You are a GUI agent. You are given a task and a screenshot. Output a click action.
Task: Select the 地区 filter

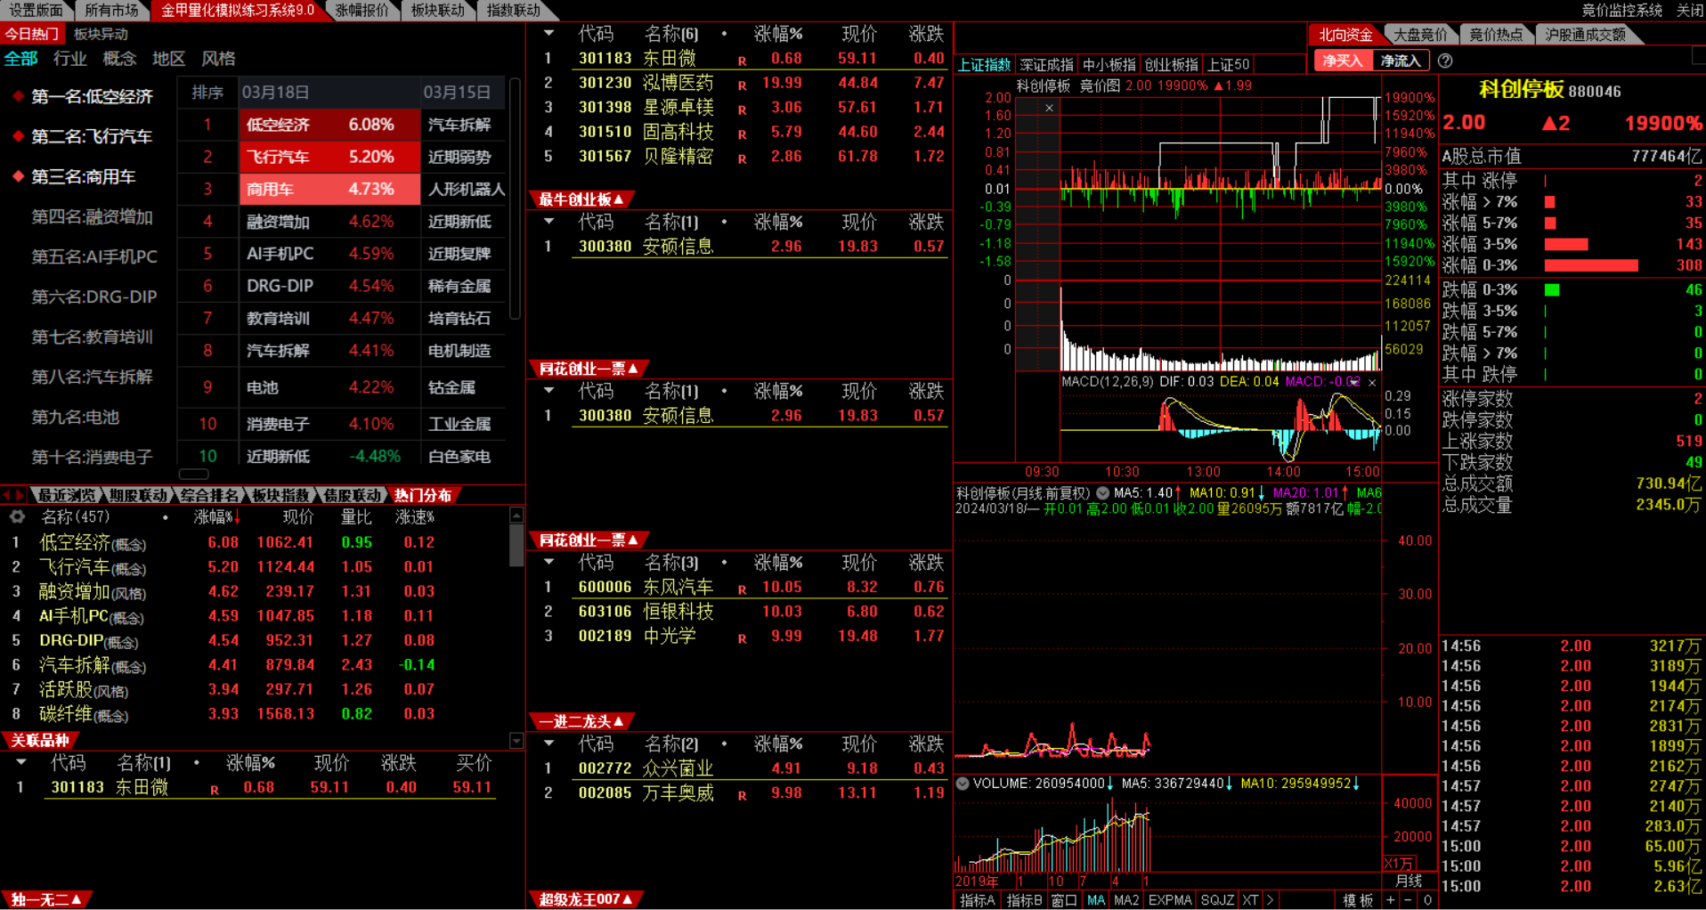168,59
